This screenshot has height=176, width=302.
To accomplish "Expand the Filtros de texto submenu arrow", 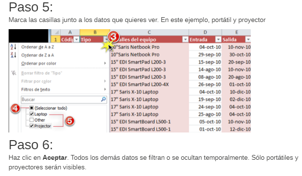I will (105, 89).
